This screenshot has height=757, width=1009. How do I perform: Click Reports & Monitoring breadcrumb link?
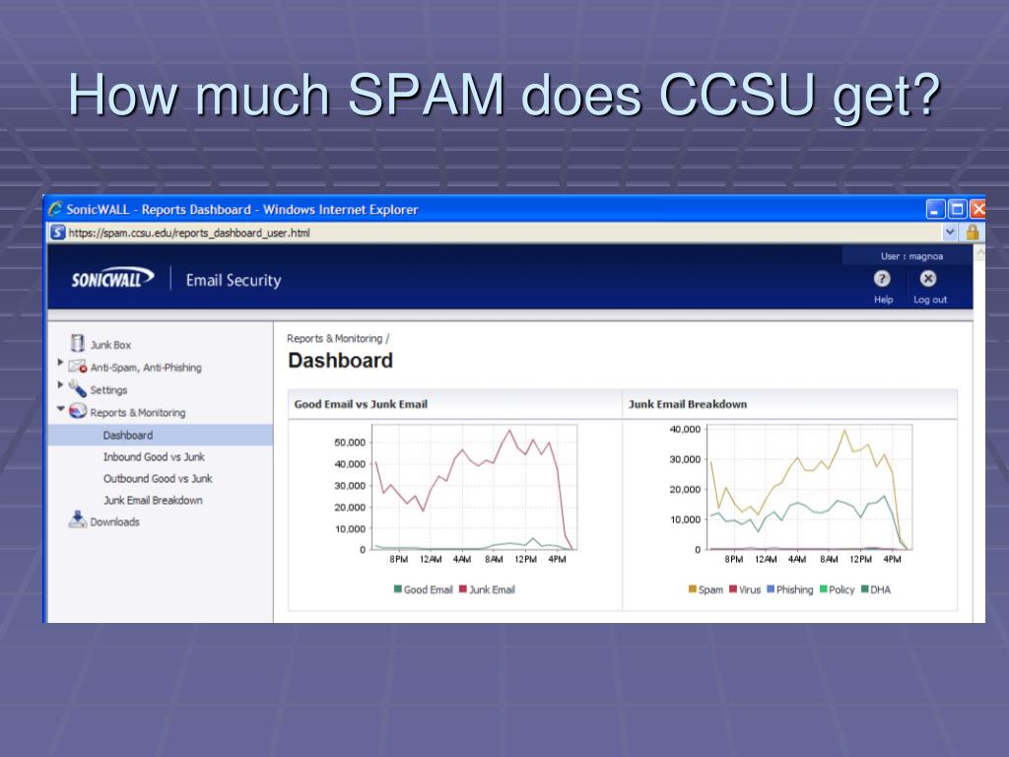pos(335,339)
